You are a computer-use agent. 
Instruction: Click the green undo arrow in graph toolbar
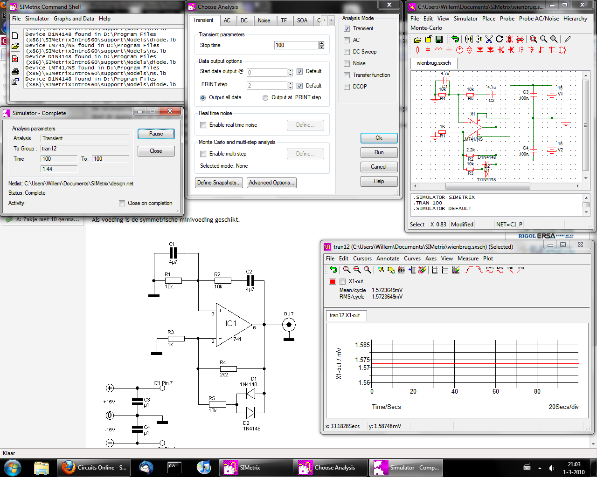pyautogui.click(x=333, y=270)
